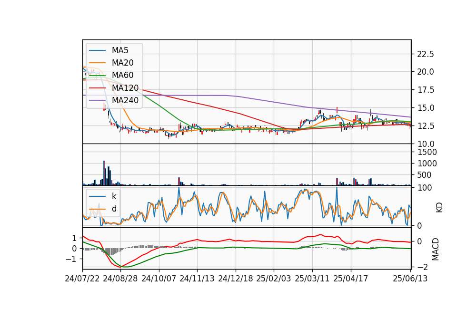
Task: Click the purple MA240 legend line sample
Action: tap(97, 100)
